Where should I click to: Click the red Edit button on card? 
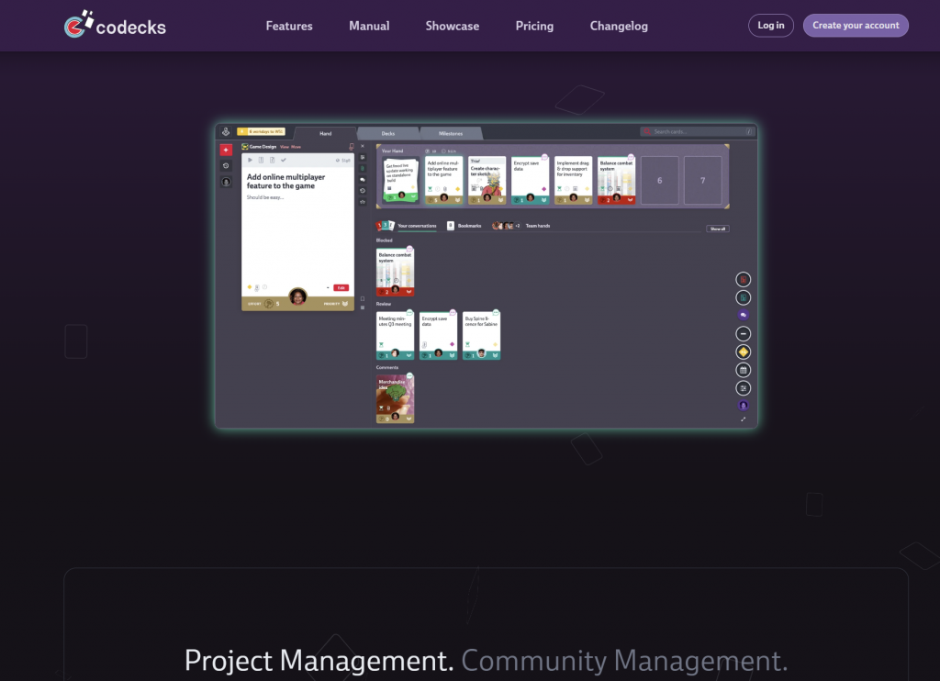click(x=341, y=288)
